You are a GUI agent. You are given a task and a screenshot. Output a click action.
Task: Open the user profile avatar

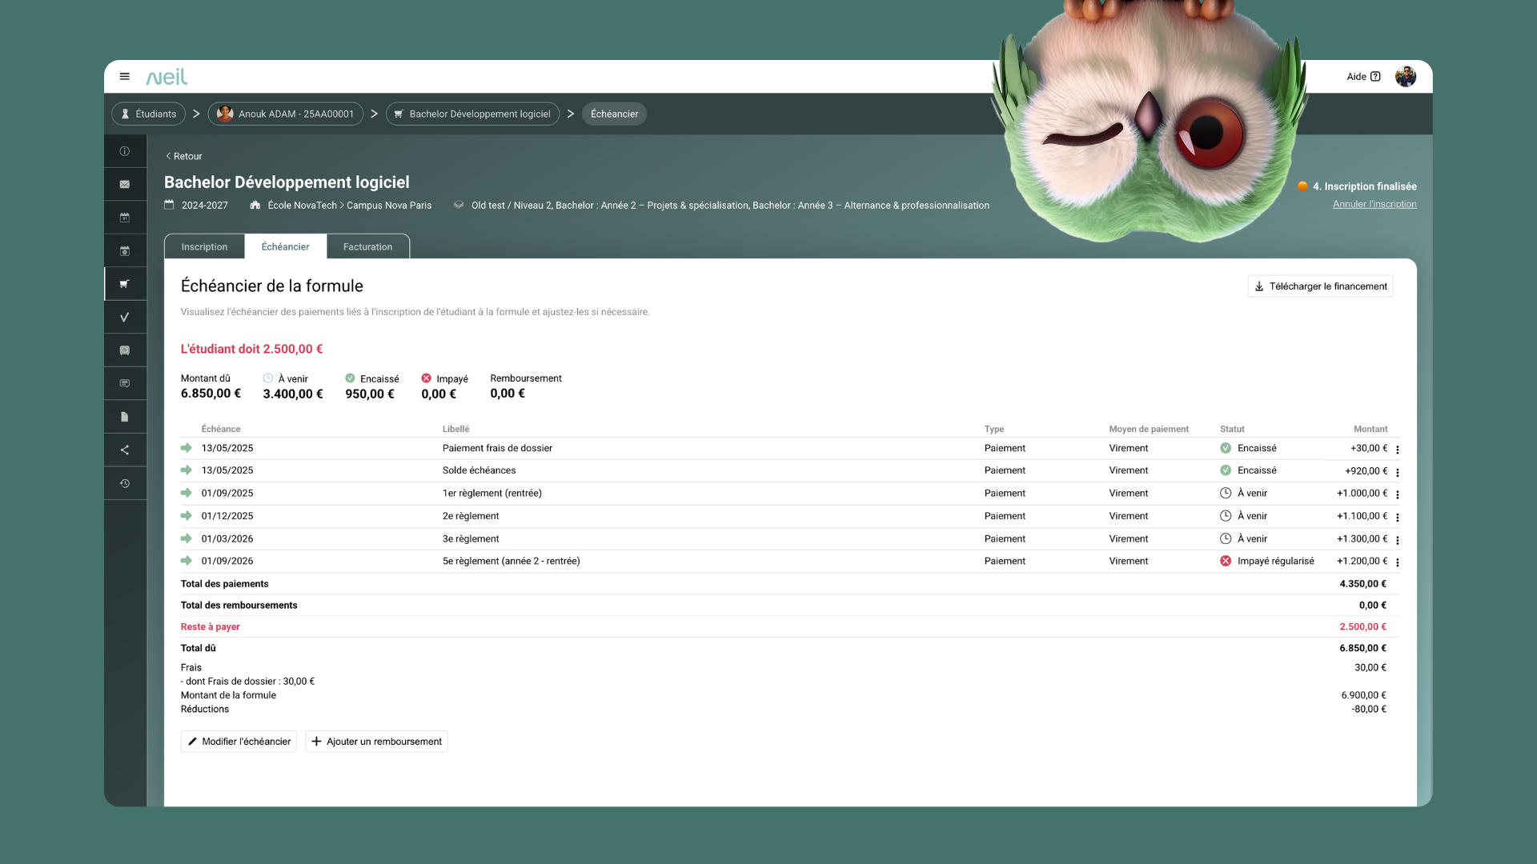[1405, 77]
